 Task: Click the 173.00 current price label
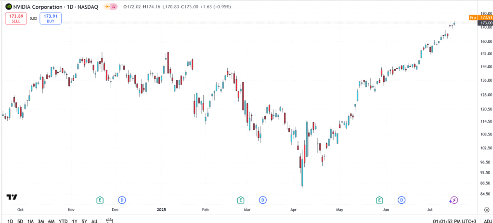[486, 23]
